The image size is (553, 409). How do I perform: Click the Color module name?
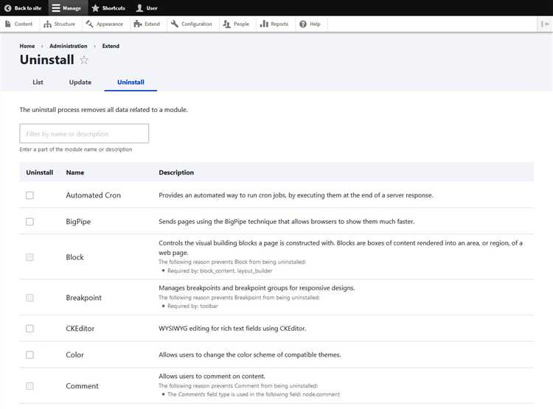(74, 355)
